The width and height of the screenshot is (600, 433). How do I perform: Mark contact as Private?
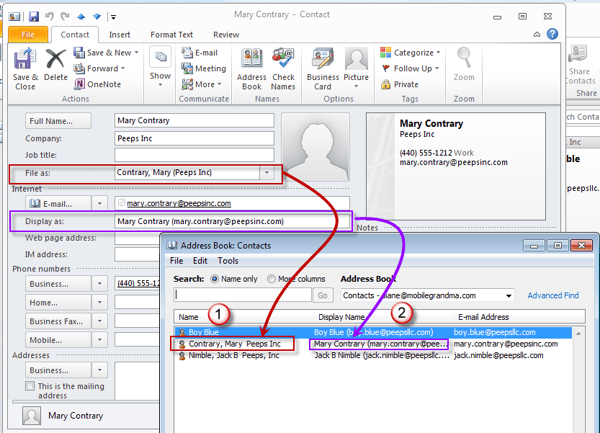pyautogui.click(x=400, y=84)
